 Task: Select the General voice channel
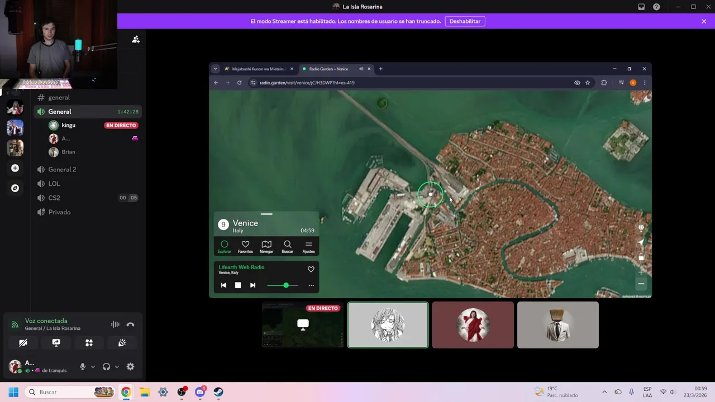coord(88,112)
